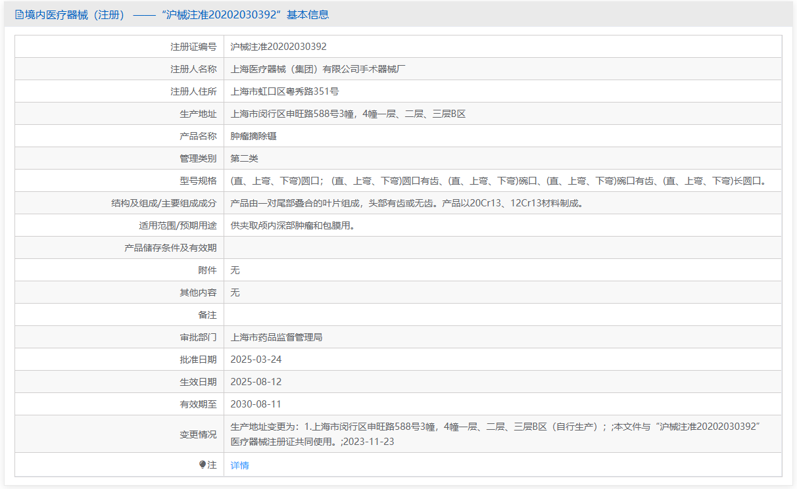
Task: Select registrant name 上海医疗器械（集团）有限公司手术器械厂
Action: 318,69
